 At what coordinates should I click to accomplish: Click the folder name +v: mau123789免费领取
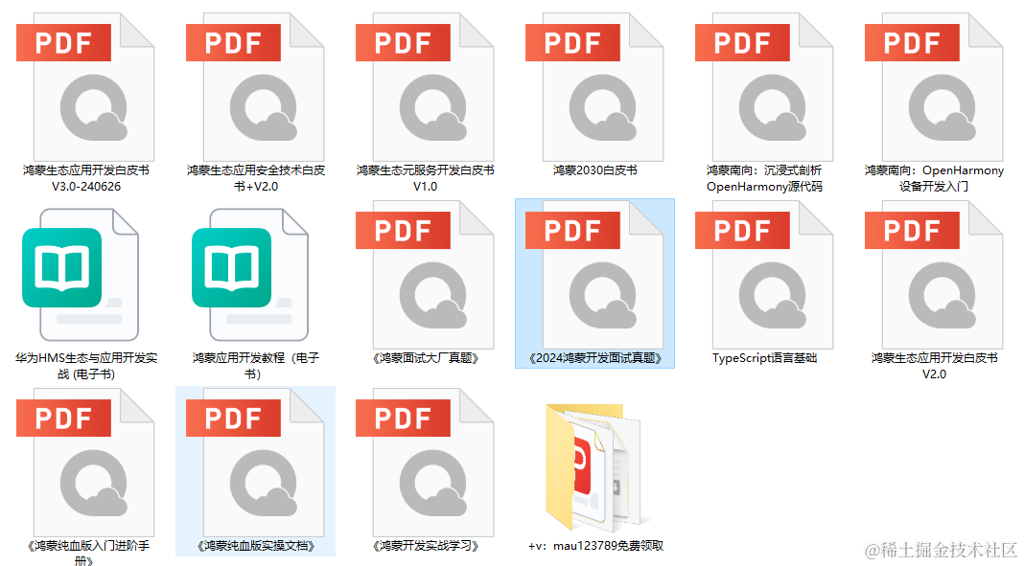595,546
